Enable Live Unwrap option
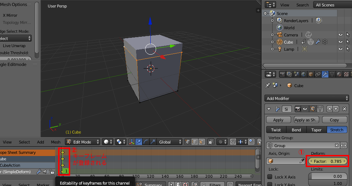352x186 pixels. pyautogui.click(x=14, y=46)
